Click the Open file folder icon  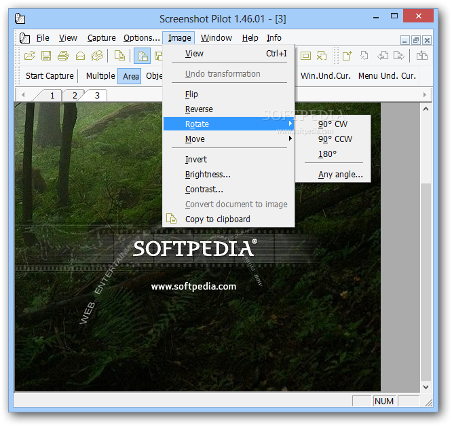coord(29,56)
